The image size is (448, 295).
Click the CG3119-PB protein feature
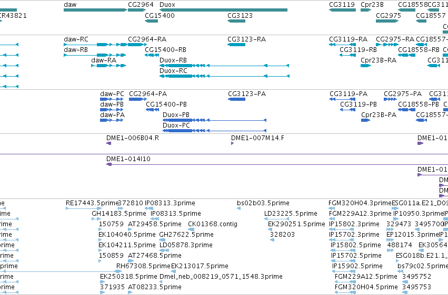(348, 110)
